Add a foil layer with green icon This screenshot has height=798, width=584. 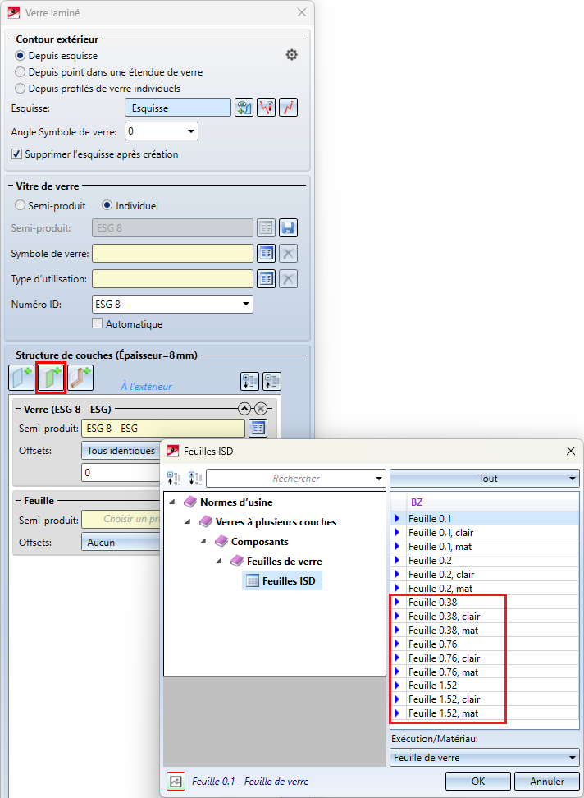click(x=51, y=378)
